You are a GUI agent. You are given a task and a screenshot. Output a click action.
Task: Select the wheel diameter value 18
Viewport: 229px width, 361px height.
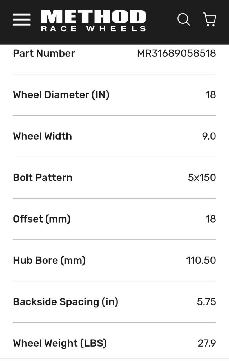pyautogui.click(x=211, y=95)
